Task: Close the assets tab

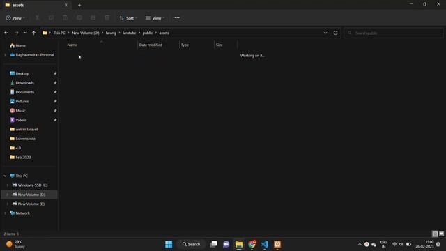Action: point(66,5)
